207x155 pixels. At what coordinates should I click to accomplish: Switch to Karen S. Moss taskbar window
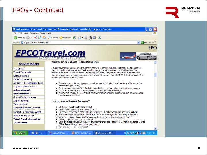pyautogui.click(x=58, y=133)
